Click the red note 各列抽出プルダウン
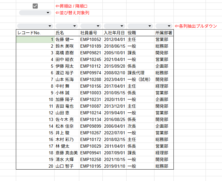 tap(196, 26)
